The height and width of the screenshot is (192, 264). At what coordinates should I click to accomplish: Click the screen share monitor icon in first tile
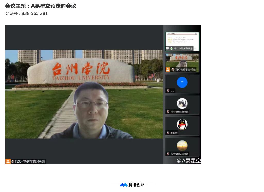click(167, 49)
